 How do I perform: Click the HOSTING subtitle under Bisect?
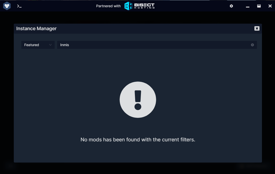click(144, 8)
